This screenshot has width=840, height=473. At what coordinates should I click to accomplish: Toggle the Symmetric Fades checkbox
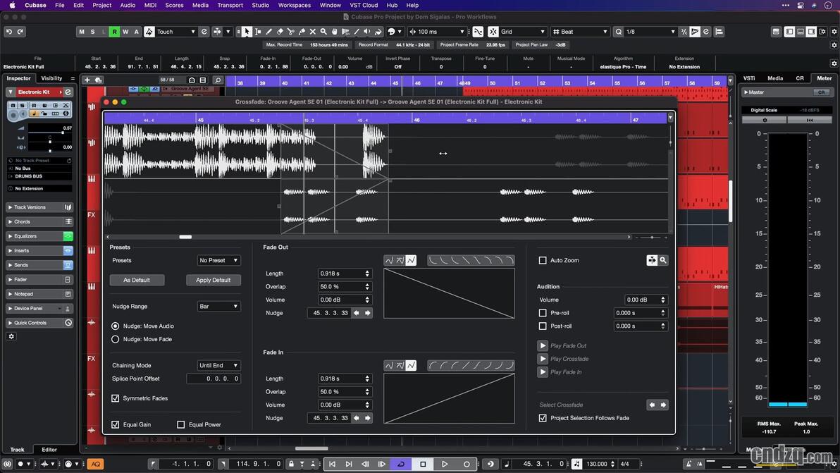pos(115,398)
